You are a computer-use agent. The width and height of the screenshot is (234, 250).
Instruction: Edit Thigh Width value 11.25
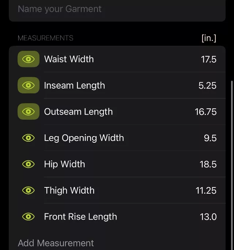tap(206, 191)
